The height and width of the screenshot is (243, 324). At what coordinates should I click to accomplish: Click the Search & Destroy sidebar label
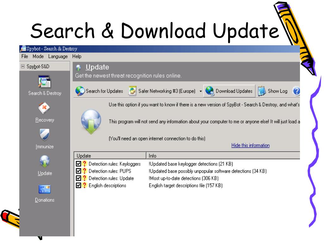[45, 93]
